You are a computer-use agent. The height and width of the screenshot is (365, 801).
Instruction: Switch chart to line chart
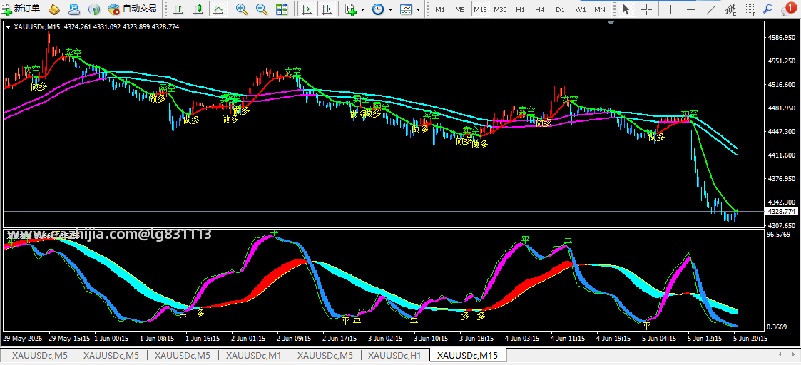(x=218, y=9)
